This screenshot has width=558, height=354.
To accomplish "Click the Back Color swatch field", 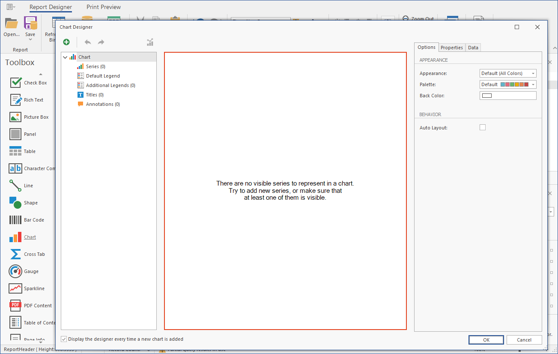I will click(507, 96).
